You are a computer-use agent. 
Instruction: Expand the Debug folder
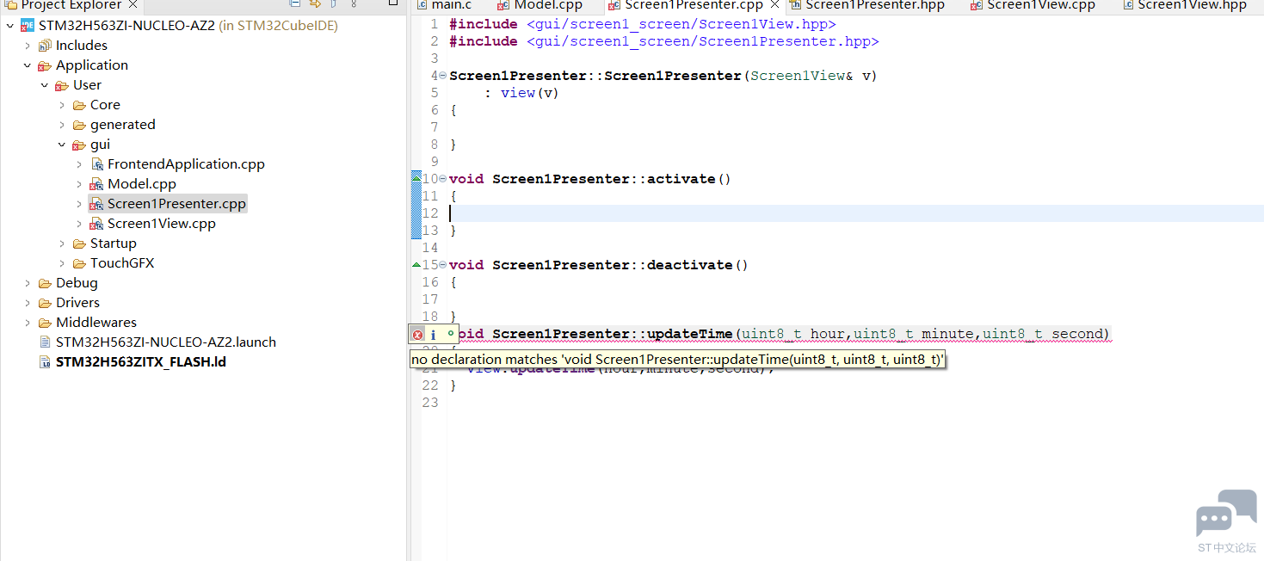(x=27, y=283)
